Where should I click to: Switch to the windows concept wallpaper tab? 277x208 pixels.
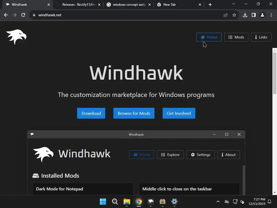[x=129, y=5]
